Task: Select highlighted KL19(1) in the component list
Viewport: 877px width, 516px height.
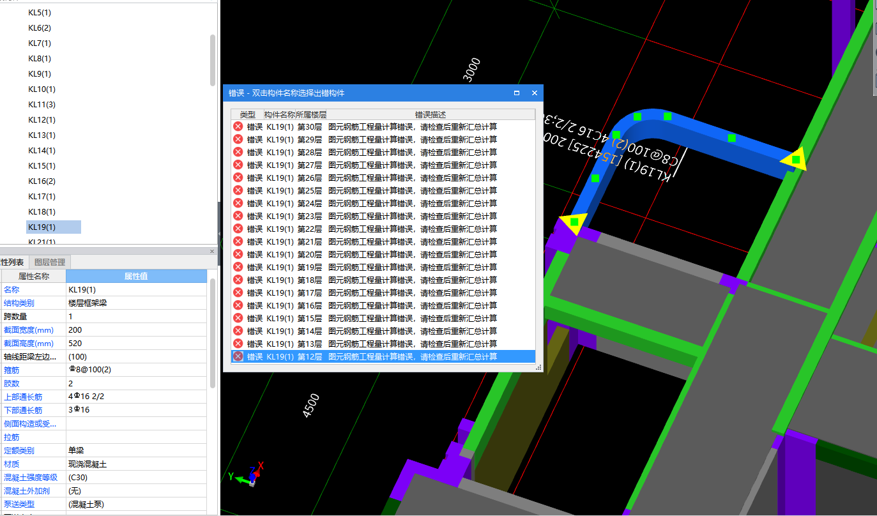Action: pos(54,227)
